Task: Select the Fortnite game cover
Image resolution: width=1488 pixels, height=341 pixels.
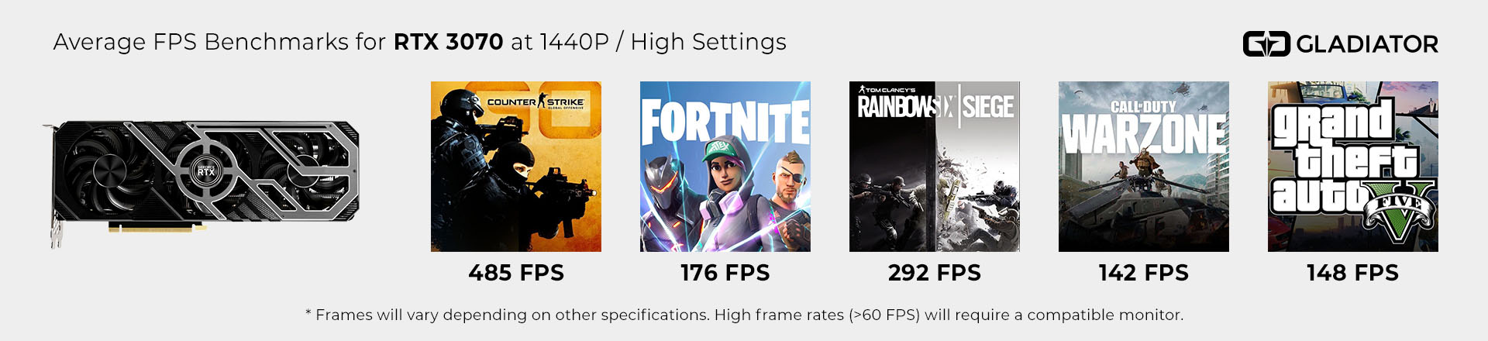Action: click(x=725, y=167)
